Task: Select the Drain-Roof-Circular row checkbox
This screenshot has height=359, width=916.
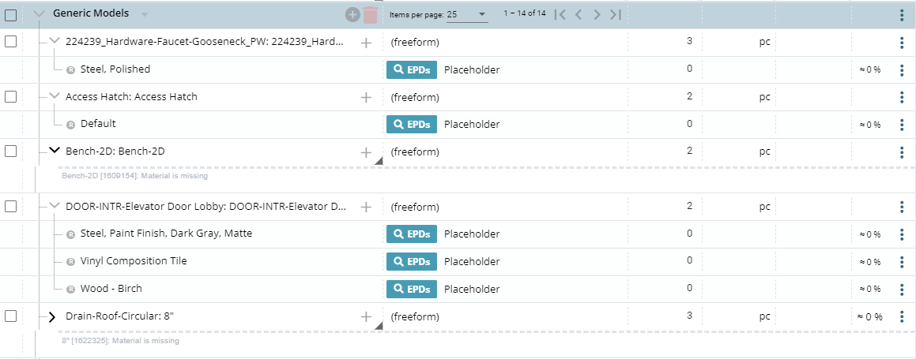Action: tap(11, 316)
